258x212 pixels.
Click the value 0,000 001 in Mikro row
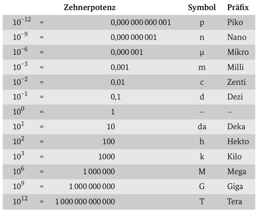127,52
